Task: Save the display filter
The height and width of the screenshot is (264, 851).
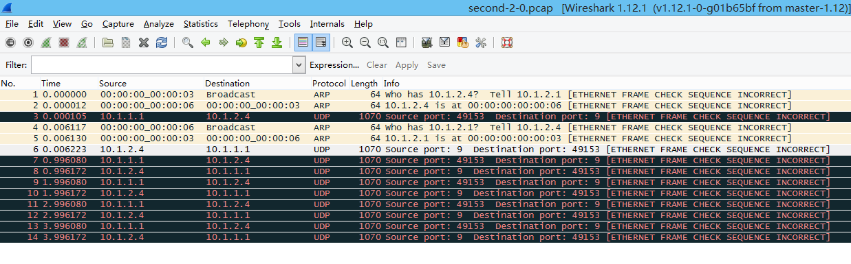Action: click(436, 65)
